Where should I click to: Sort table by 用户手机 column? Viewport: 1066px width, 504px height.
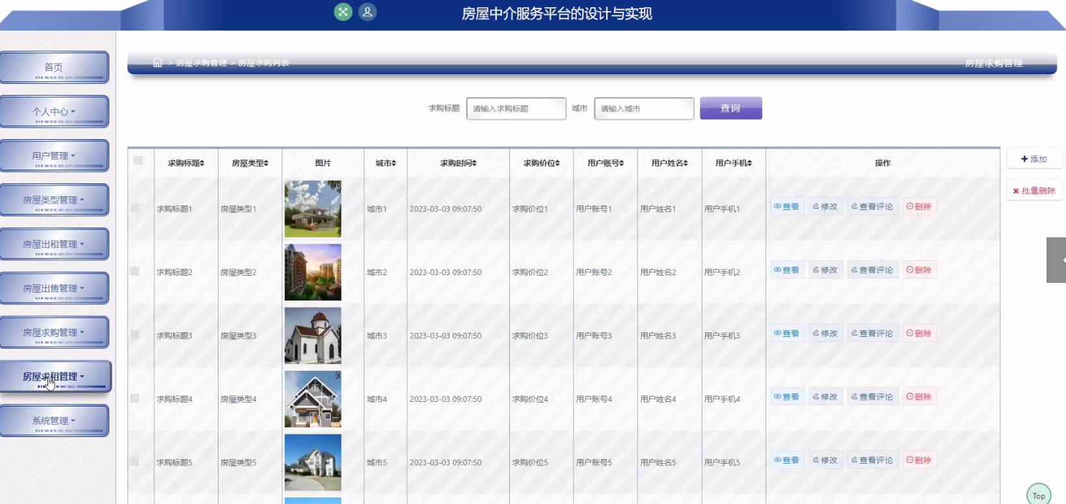734,163
